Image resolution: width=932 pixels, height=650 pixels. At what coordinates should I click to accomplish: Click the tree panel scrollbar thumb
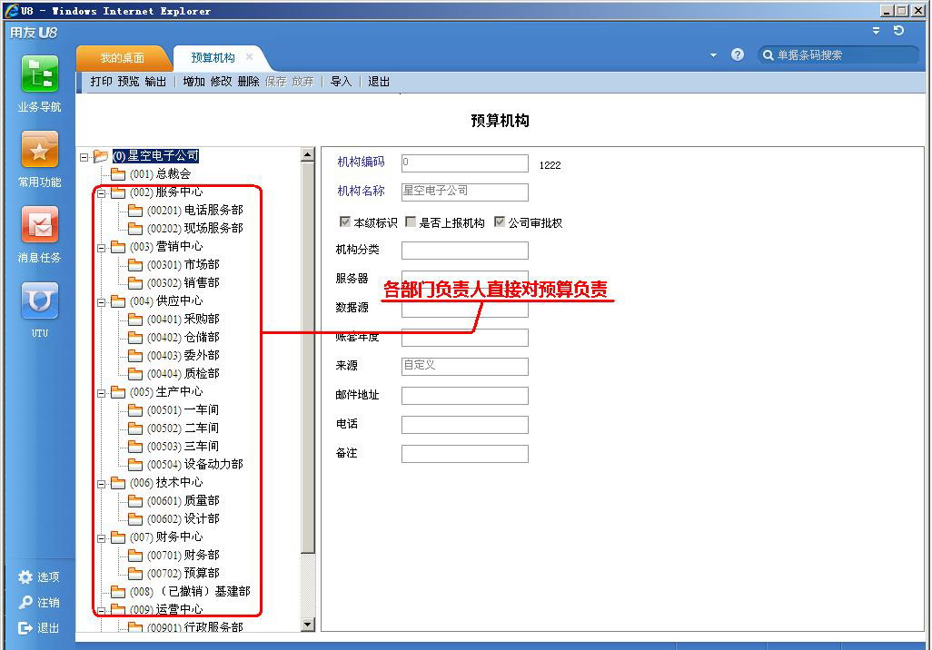click(307, 358)
